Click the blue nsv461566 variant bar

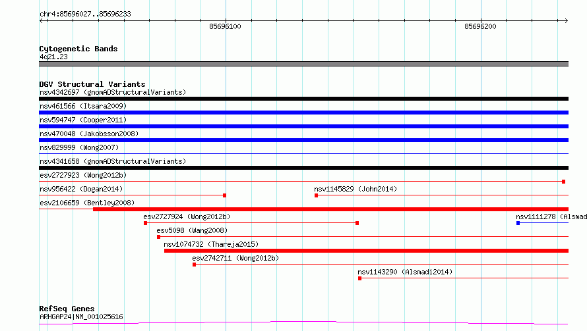click(303, 113)
